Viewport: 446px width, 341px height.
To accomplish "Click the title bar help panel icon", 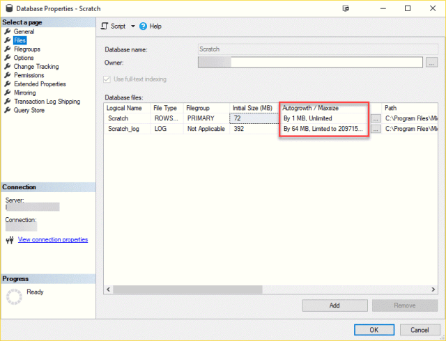I will 346,8.
